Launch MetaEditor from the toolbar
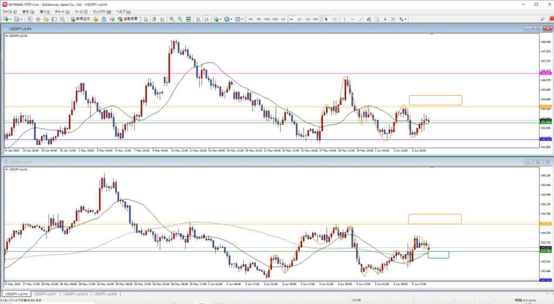Image resolution: width=554 pixels, height=304 pixels. (95, 19)
